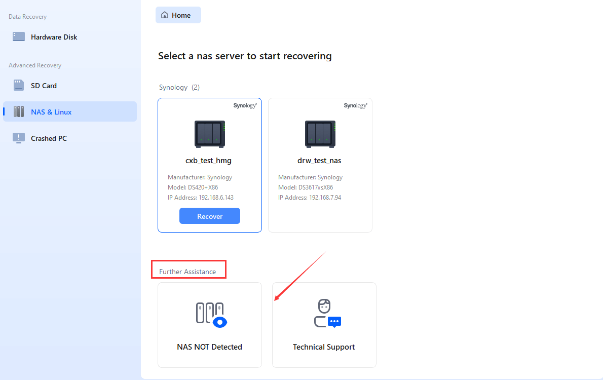Screen dimensions: 603x380
Task: Click the Synology NAS device image for drw_test_nas
Action: pyautogui.click(x=319, y=134)
